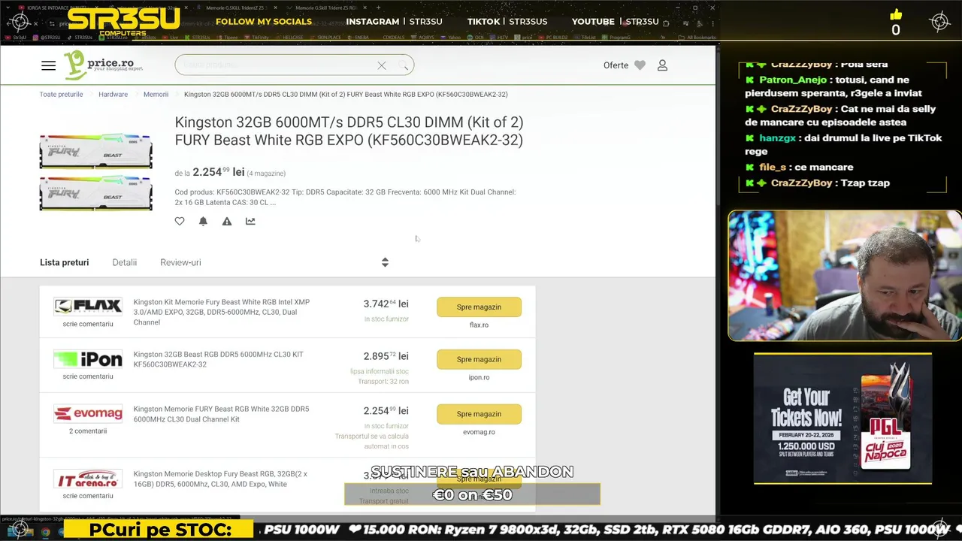962x541 pixels.
Task: Open the price.ro hamburger menu
Action: [48, 65]
